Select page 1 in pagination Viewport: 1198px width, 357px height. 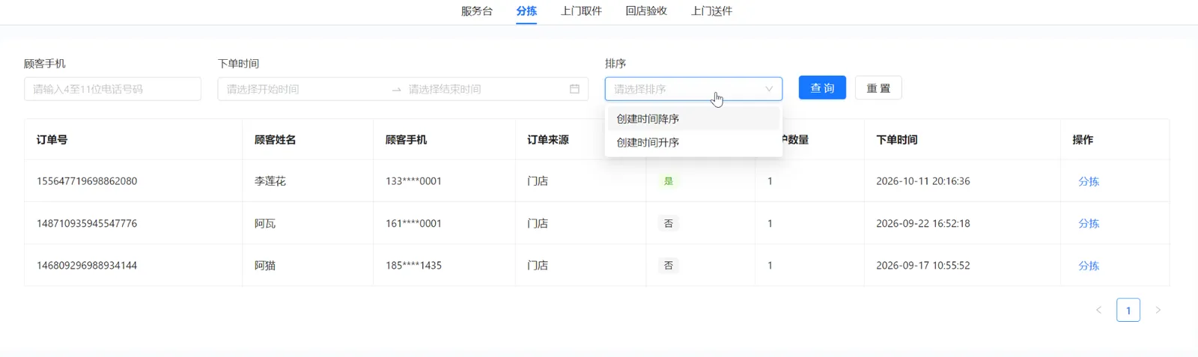click(1128, 310)
